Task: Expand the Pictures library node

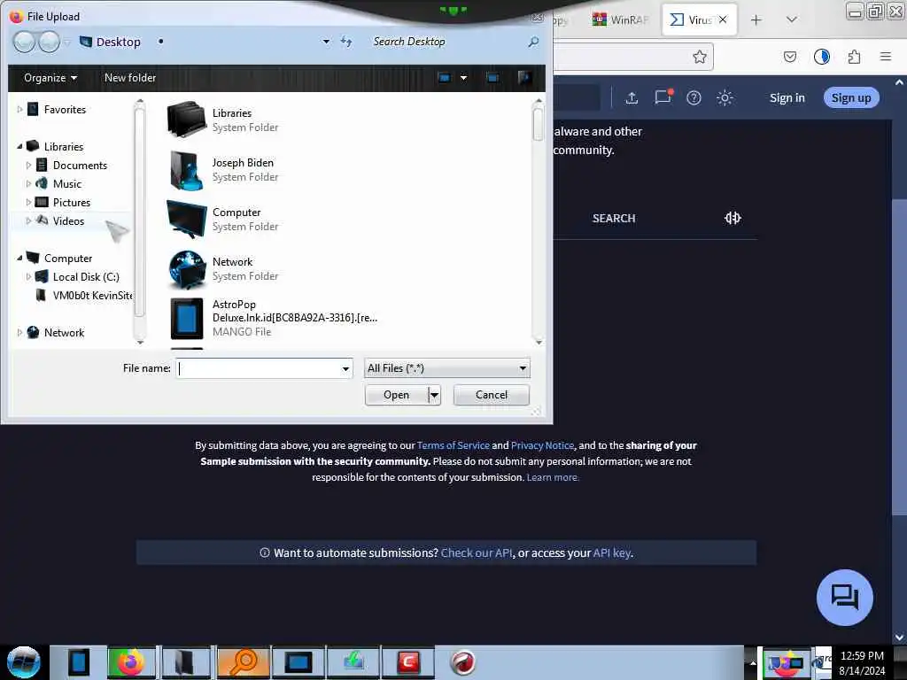Action: point(28,202)
